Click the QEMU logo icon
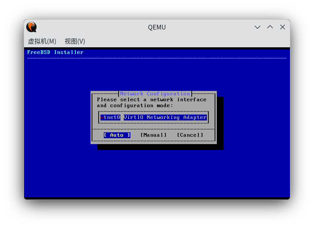Image resolution: width=314 pixels, height=228 pixels. [x=31, y=27]
